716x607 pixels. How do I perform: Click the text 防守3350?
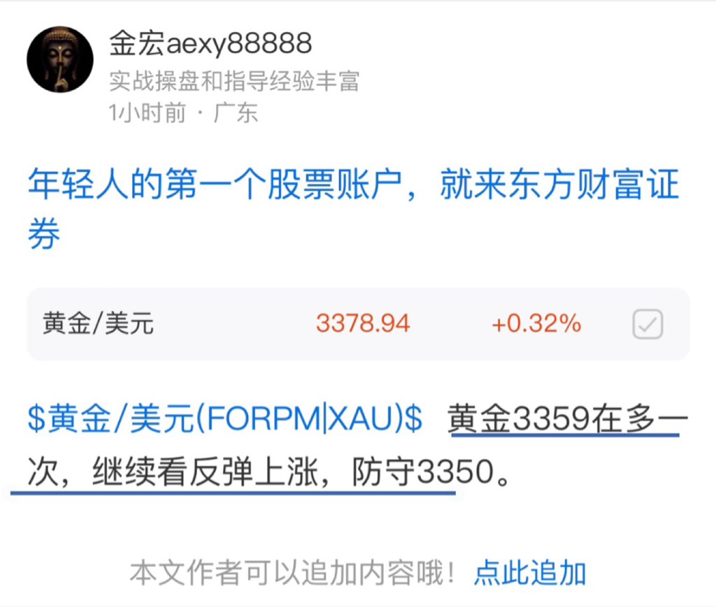point(423,471)
